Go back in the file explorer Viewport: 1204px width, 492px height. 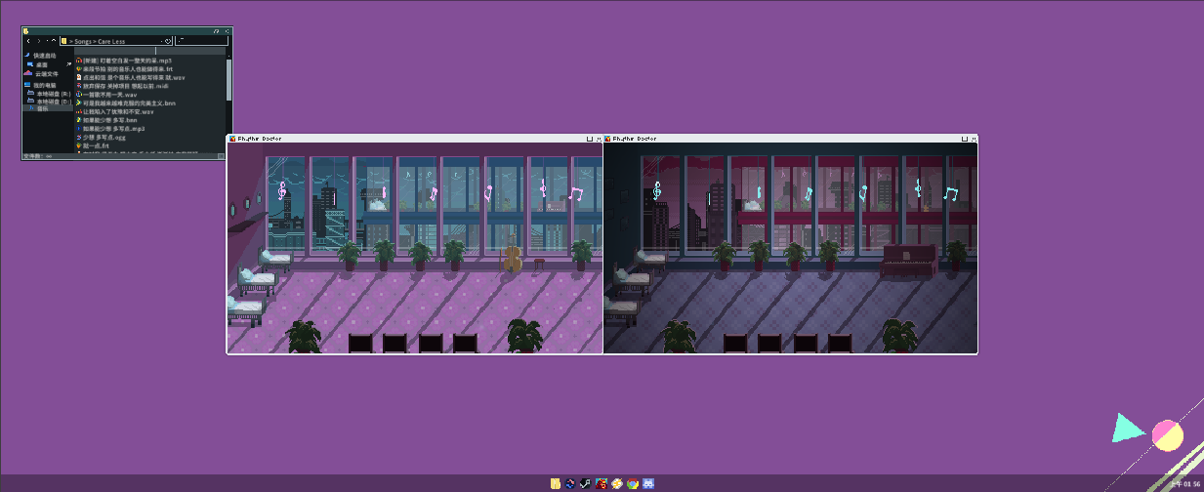[x=28, y=41]
